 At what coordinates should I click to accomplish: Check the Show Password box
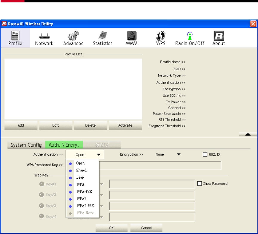point(199,183)
